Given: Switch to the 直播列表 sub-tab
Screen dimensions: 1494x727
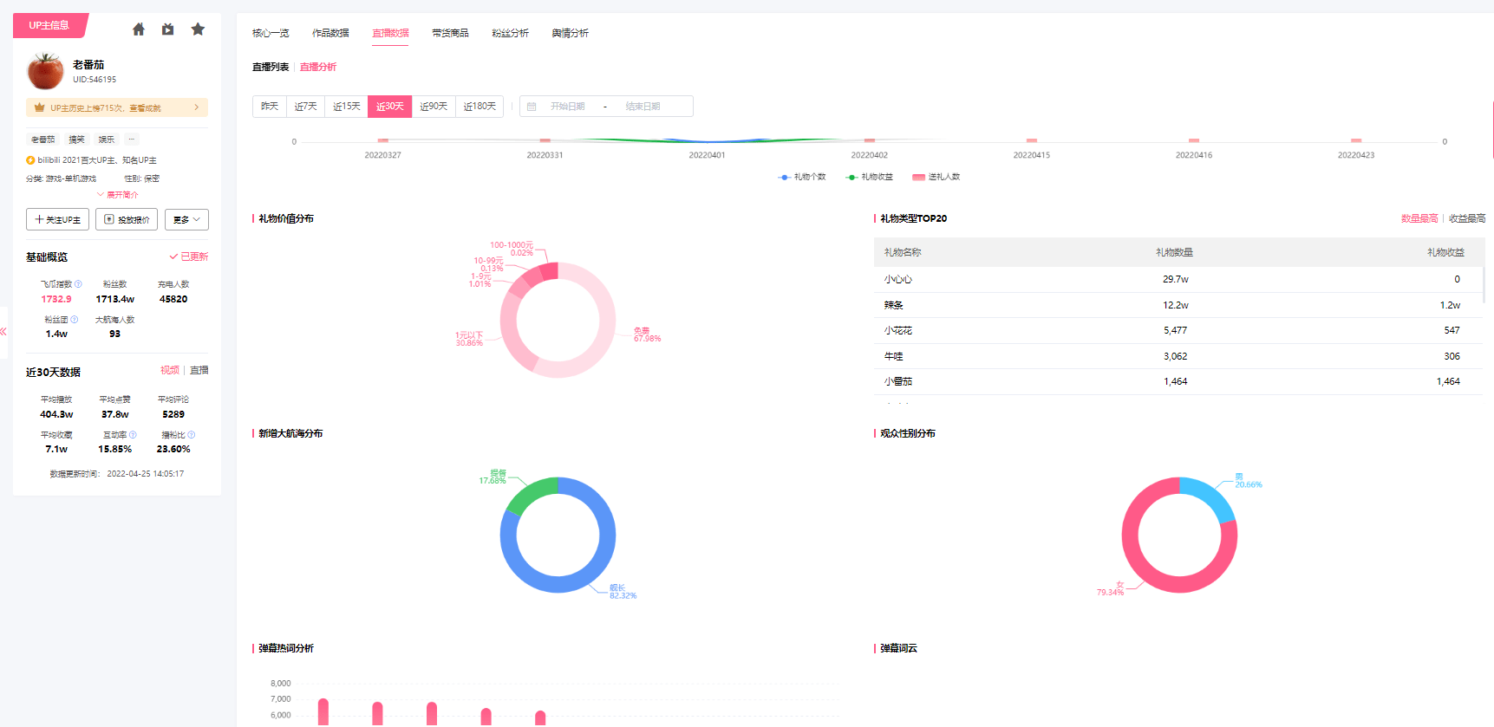Looking at the screenshot, I should click(271, 67).
